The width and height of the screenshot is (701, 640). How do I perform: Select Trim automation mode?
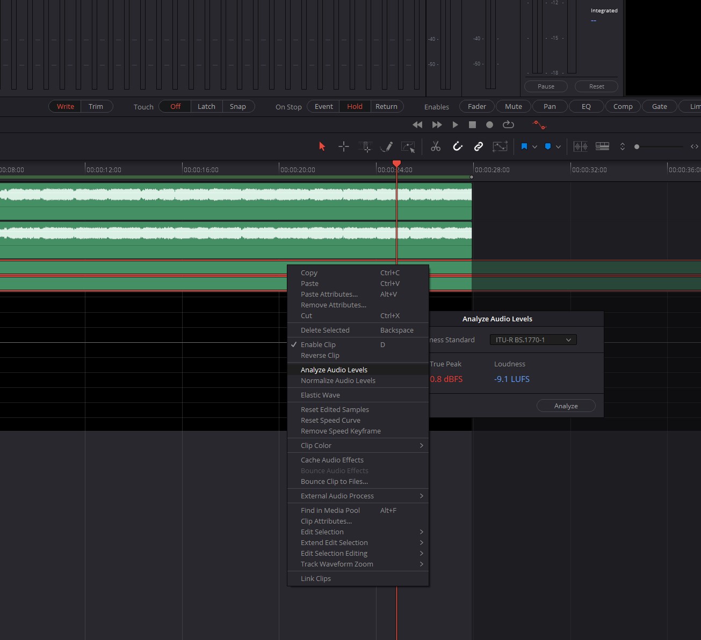[x=96, y=106]
